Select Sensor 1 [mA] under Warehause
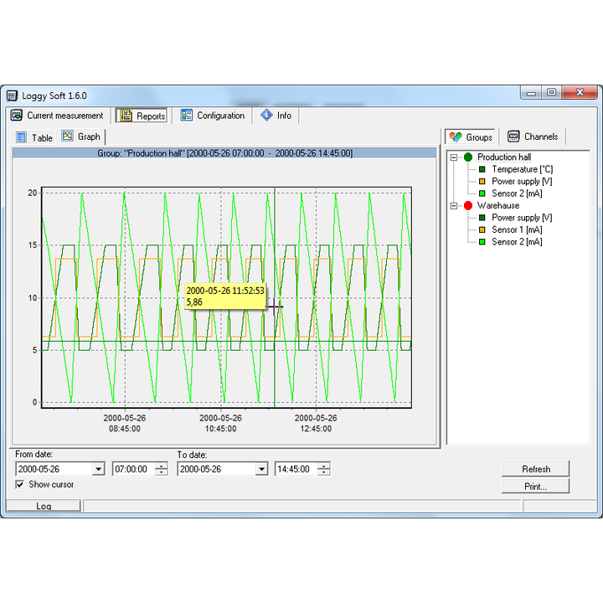The width and height of the screenshot is (603, 603). tap(516, 229)
